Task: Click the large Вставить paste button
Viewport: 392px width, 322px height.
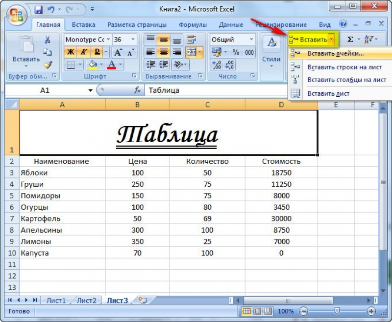Action: (x=26, y=52)
